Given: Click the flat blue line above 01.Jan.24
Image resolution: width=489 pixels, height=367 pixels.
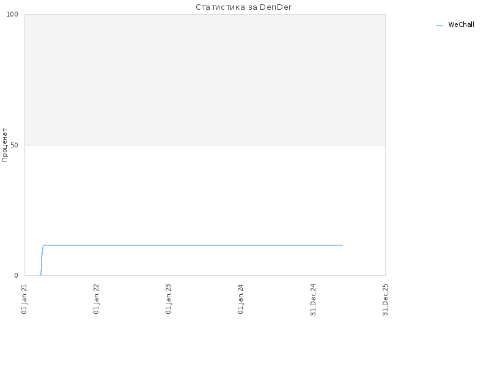Looking at the screenshot, I should click(x=240, y=245).
